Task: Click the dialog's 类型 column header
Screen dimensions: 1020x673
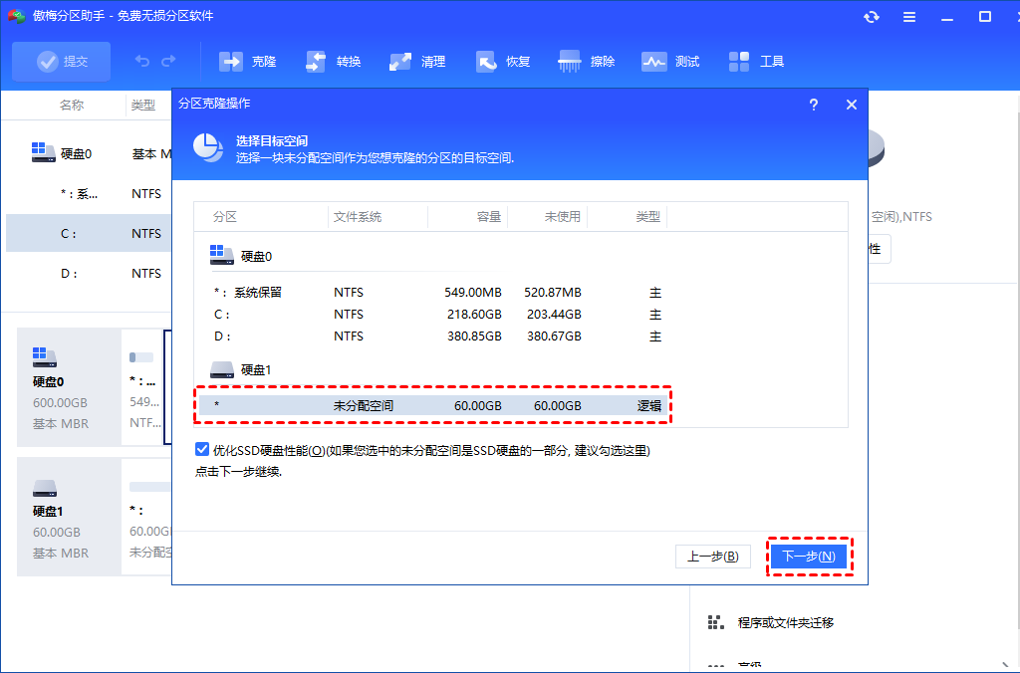Action: [647, 216]
